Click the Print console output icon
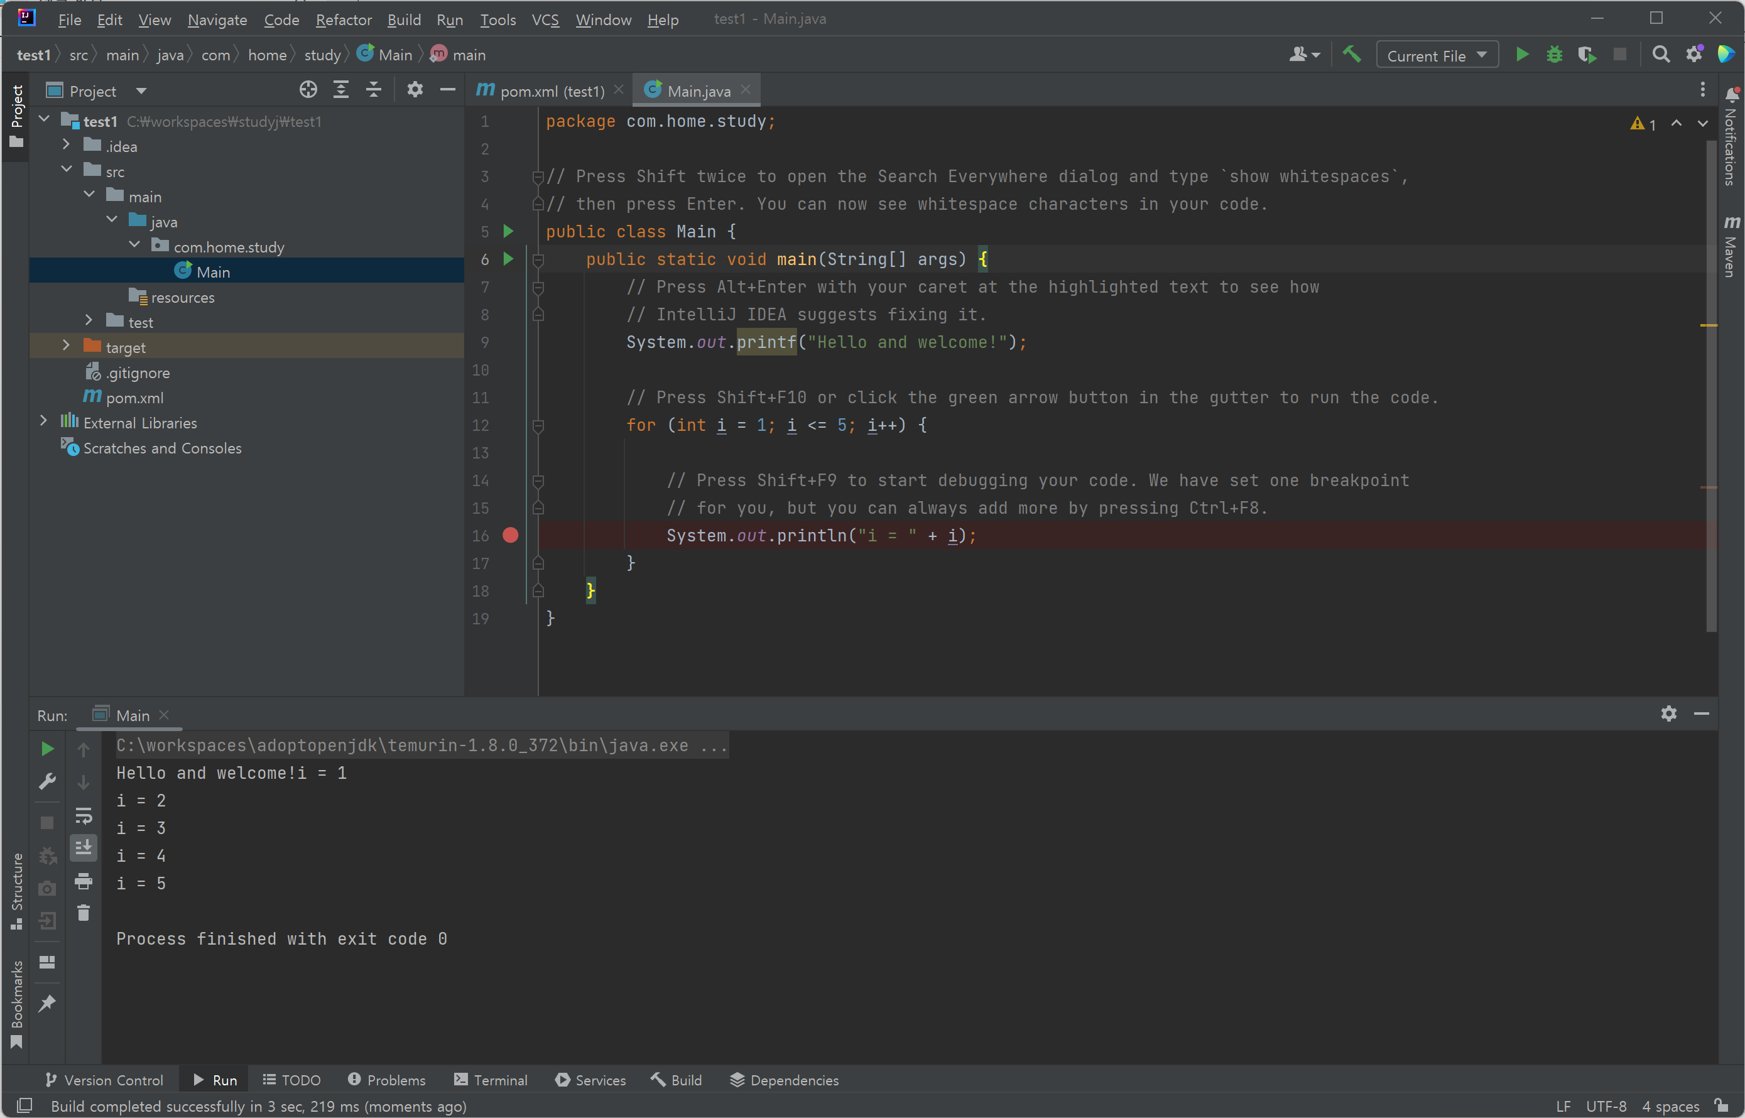The image size is (1745, 1118). [x=84, y=881]
